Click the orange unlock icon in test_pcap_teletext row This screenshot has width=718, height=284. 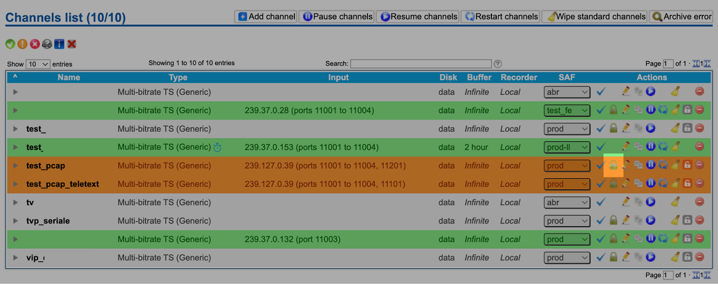(x=687, y=184)
